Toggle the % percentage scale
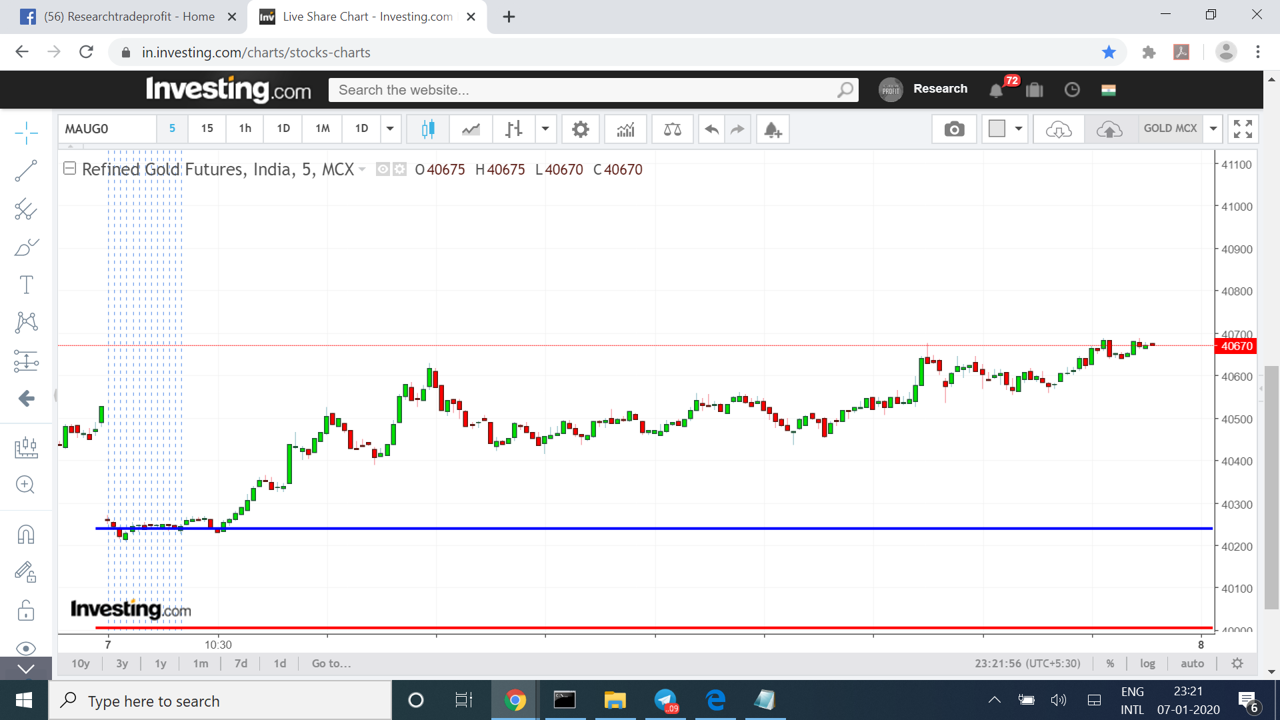Viewport: 1280px width, 720px height. pyautogui.click(x=1110, y=663)
